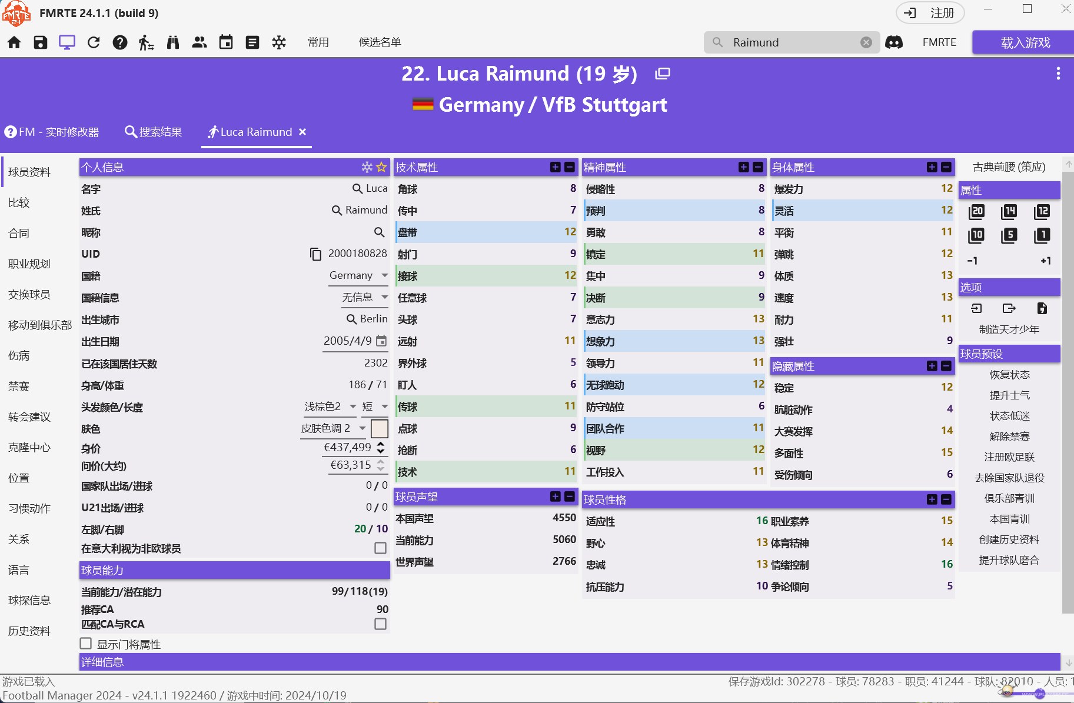Click minus button in 技术属性 header

(570, 167)
